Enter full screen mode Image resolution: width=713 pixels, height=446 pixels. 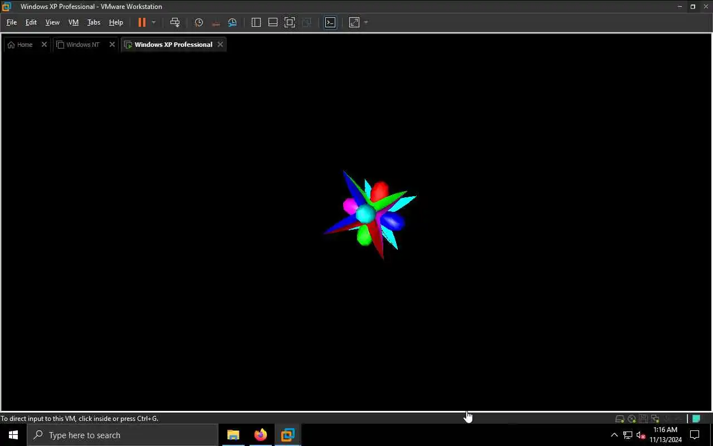click(290, 22)
